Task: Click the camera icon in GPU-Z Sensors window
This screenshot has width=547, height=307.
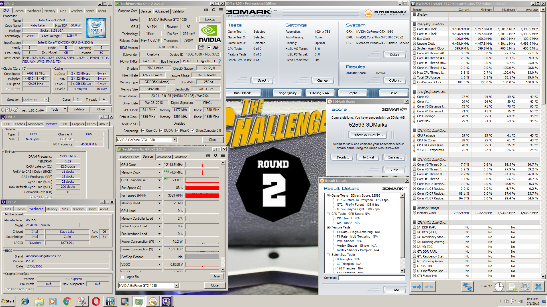Action: click(x=208, y=156)
